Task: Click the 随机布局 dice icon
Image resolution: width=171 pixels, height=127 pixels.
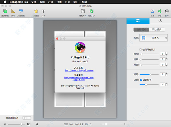Action: pos(83,11)
